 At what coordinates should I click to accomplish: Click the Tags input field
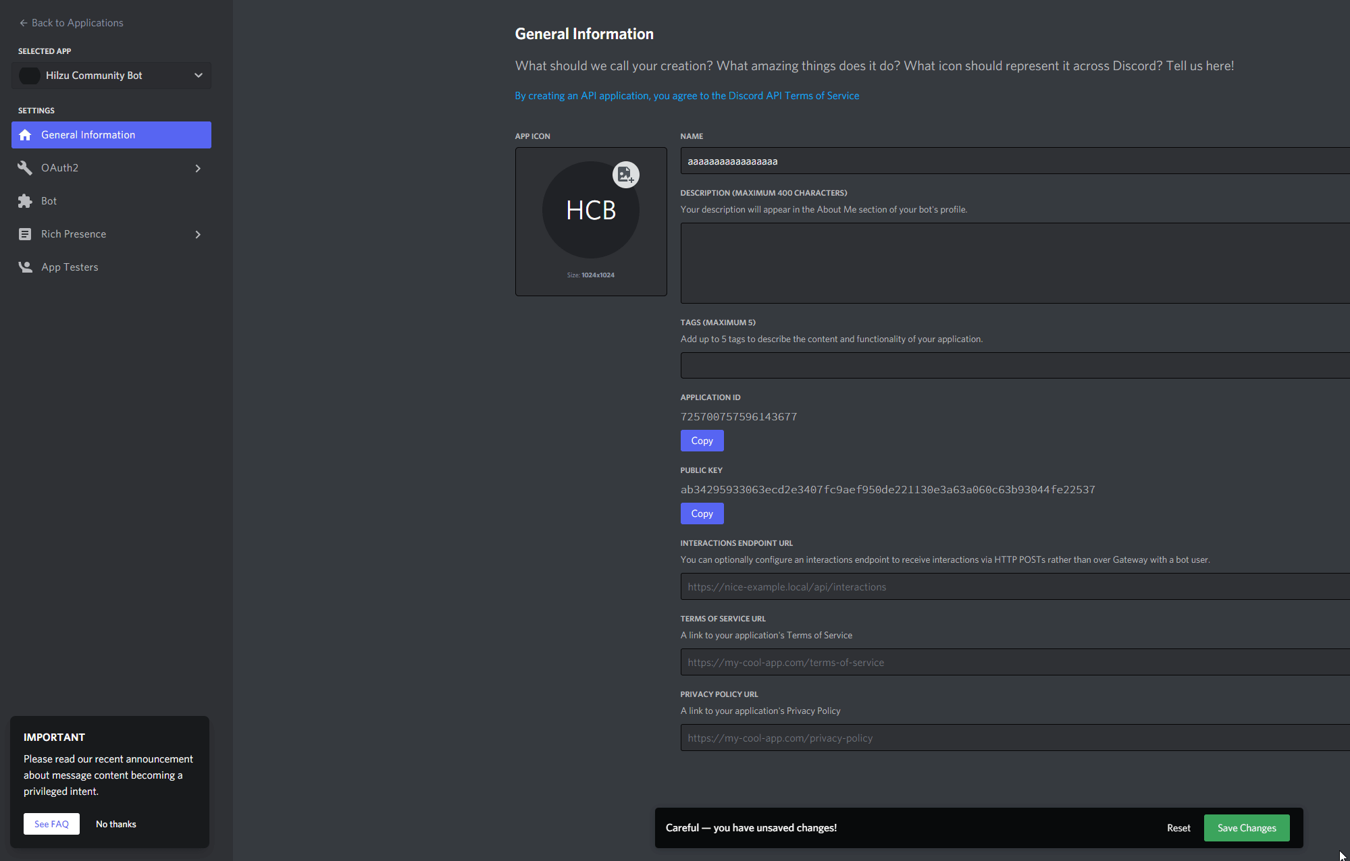point(945,365)
